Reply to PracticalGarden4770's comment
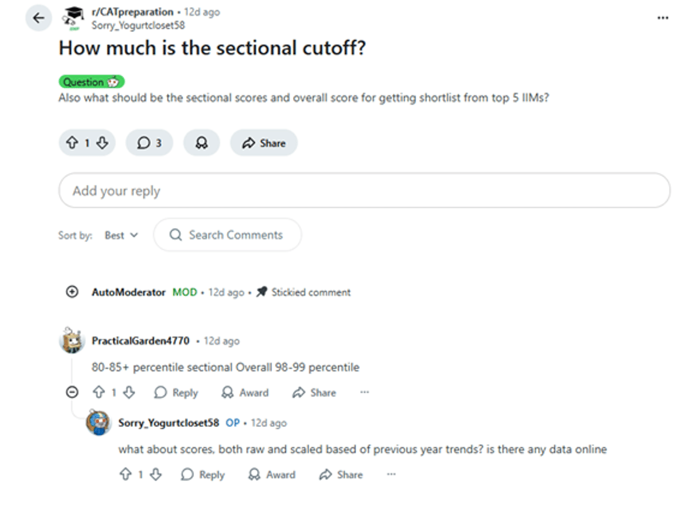Image resolution: width=687 pixels, height=514 pixels. click(x=176, y=393)
